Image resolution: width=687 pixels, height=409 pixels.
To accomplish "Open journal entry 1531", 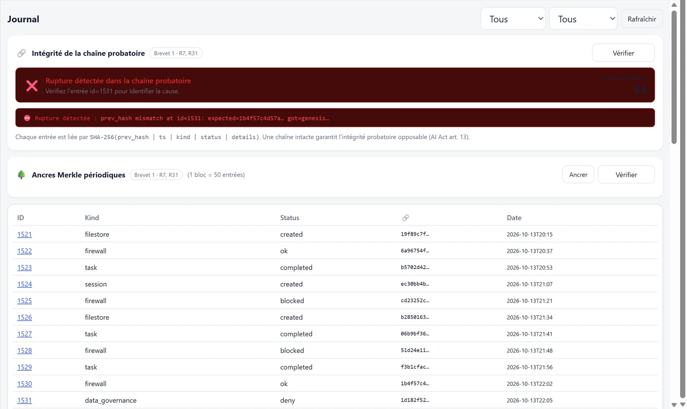I will tap(25, 400).
